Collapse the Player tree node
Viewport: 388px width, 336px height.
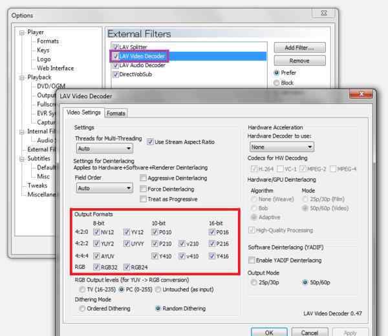[22, 33]
